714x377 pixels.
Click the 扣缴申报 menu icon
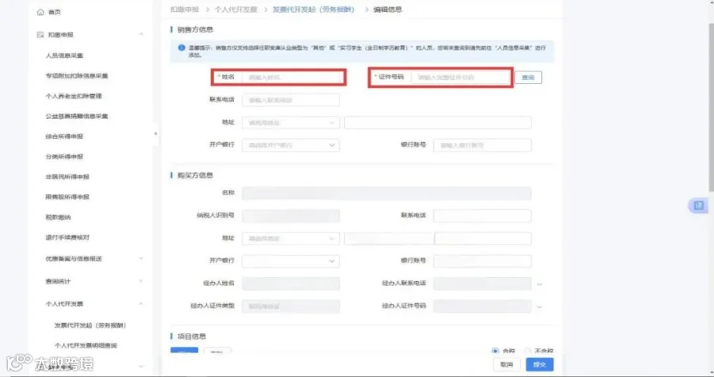[x=40, y=35]
